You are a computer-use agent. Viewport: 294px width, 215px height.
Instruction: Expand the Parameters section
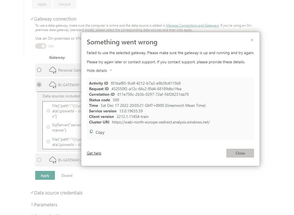(x=32, y=204)
